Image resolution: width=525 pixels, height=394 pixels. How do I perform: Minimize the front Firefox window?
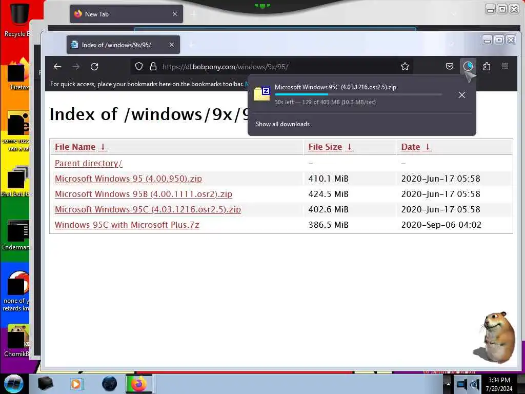(488, 40)
